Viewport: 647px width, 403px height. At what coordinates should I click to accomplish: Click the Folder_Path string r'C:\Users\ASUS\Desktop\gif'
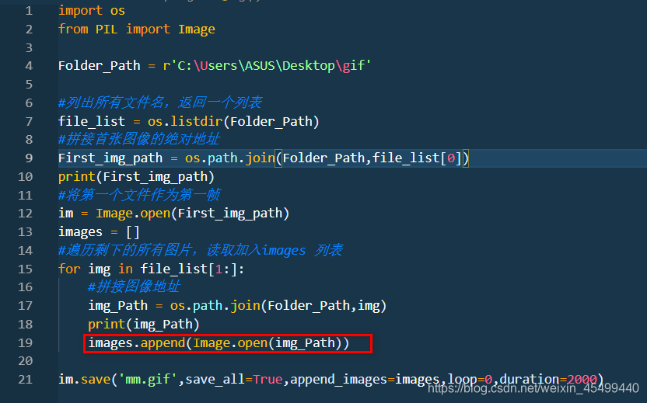click(267, 66)
